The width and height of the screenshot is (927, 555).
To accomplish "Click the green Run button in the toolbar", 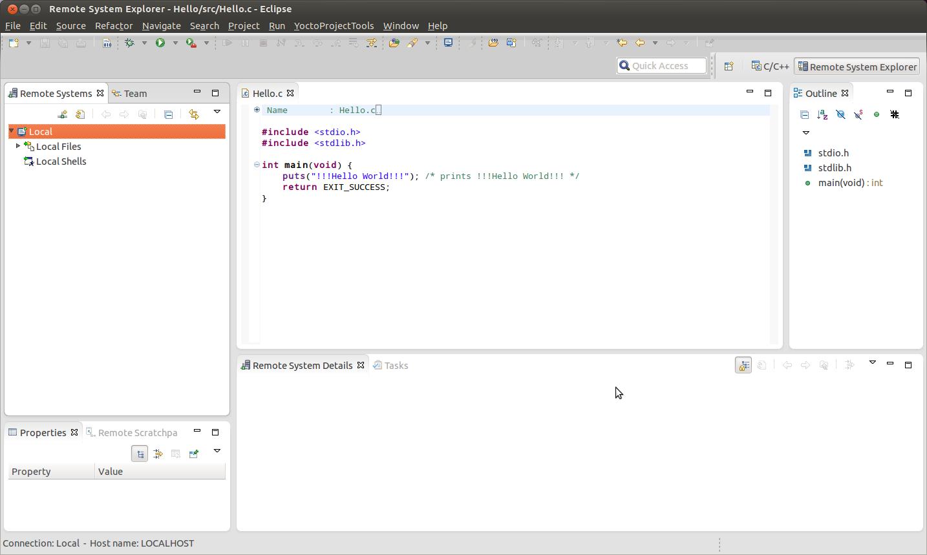I will click(160, 43).
